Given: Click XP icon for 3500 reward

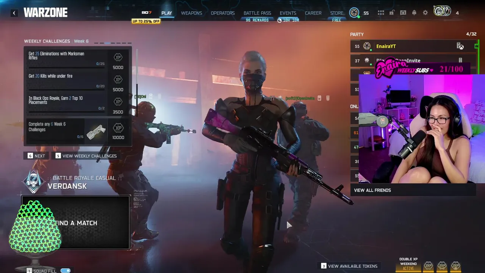Looking at the screenshot, I should [x=118, y=102].
